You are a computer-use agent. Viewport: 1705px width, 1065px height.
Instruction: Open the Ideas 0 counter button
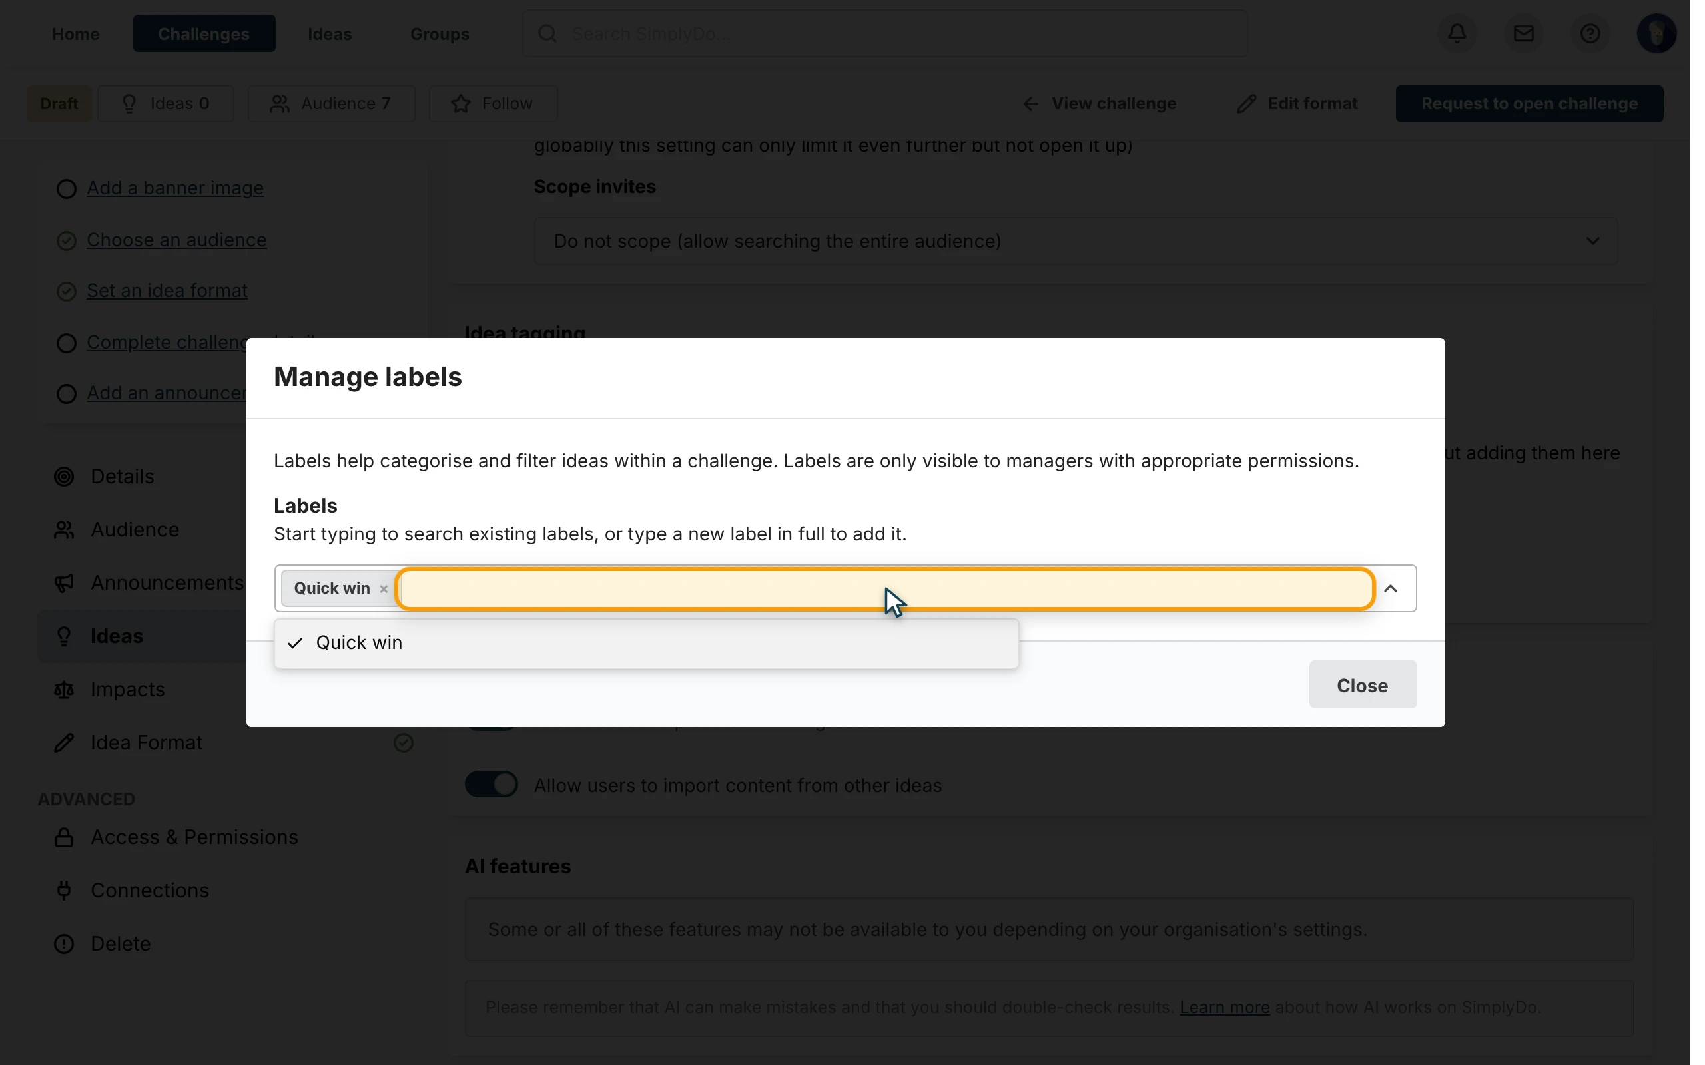tap(166, 104)
